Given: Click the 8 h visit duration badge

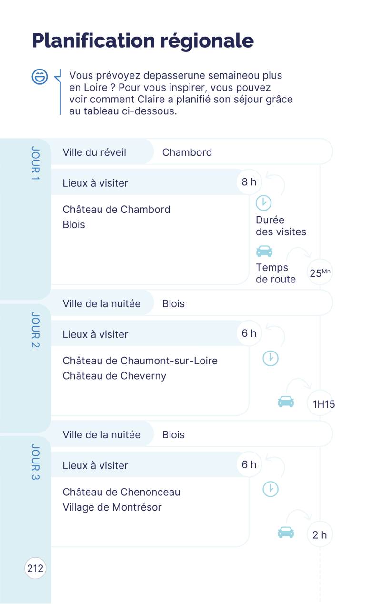Looking at the screenshot, I should point(249,182).
